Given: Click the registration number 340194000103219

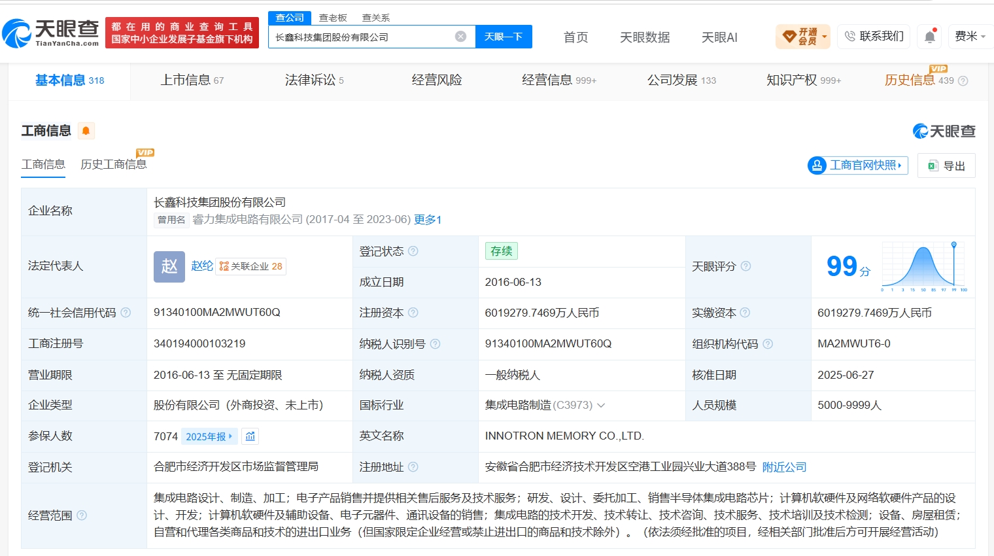Looking at the screenshot, I should coord(199,343).
